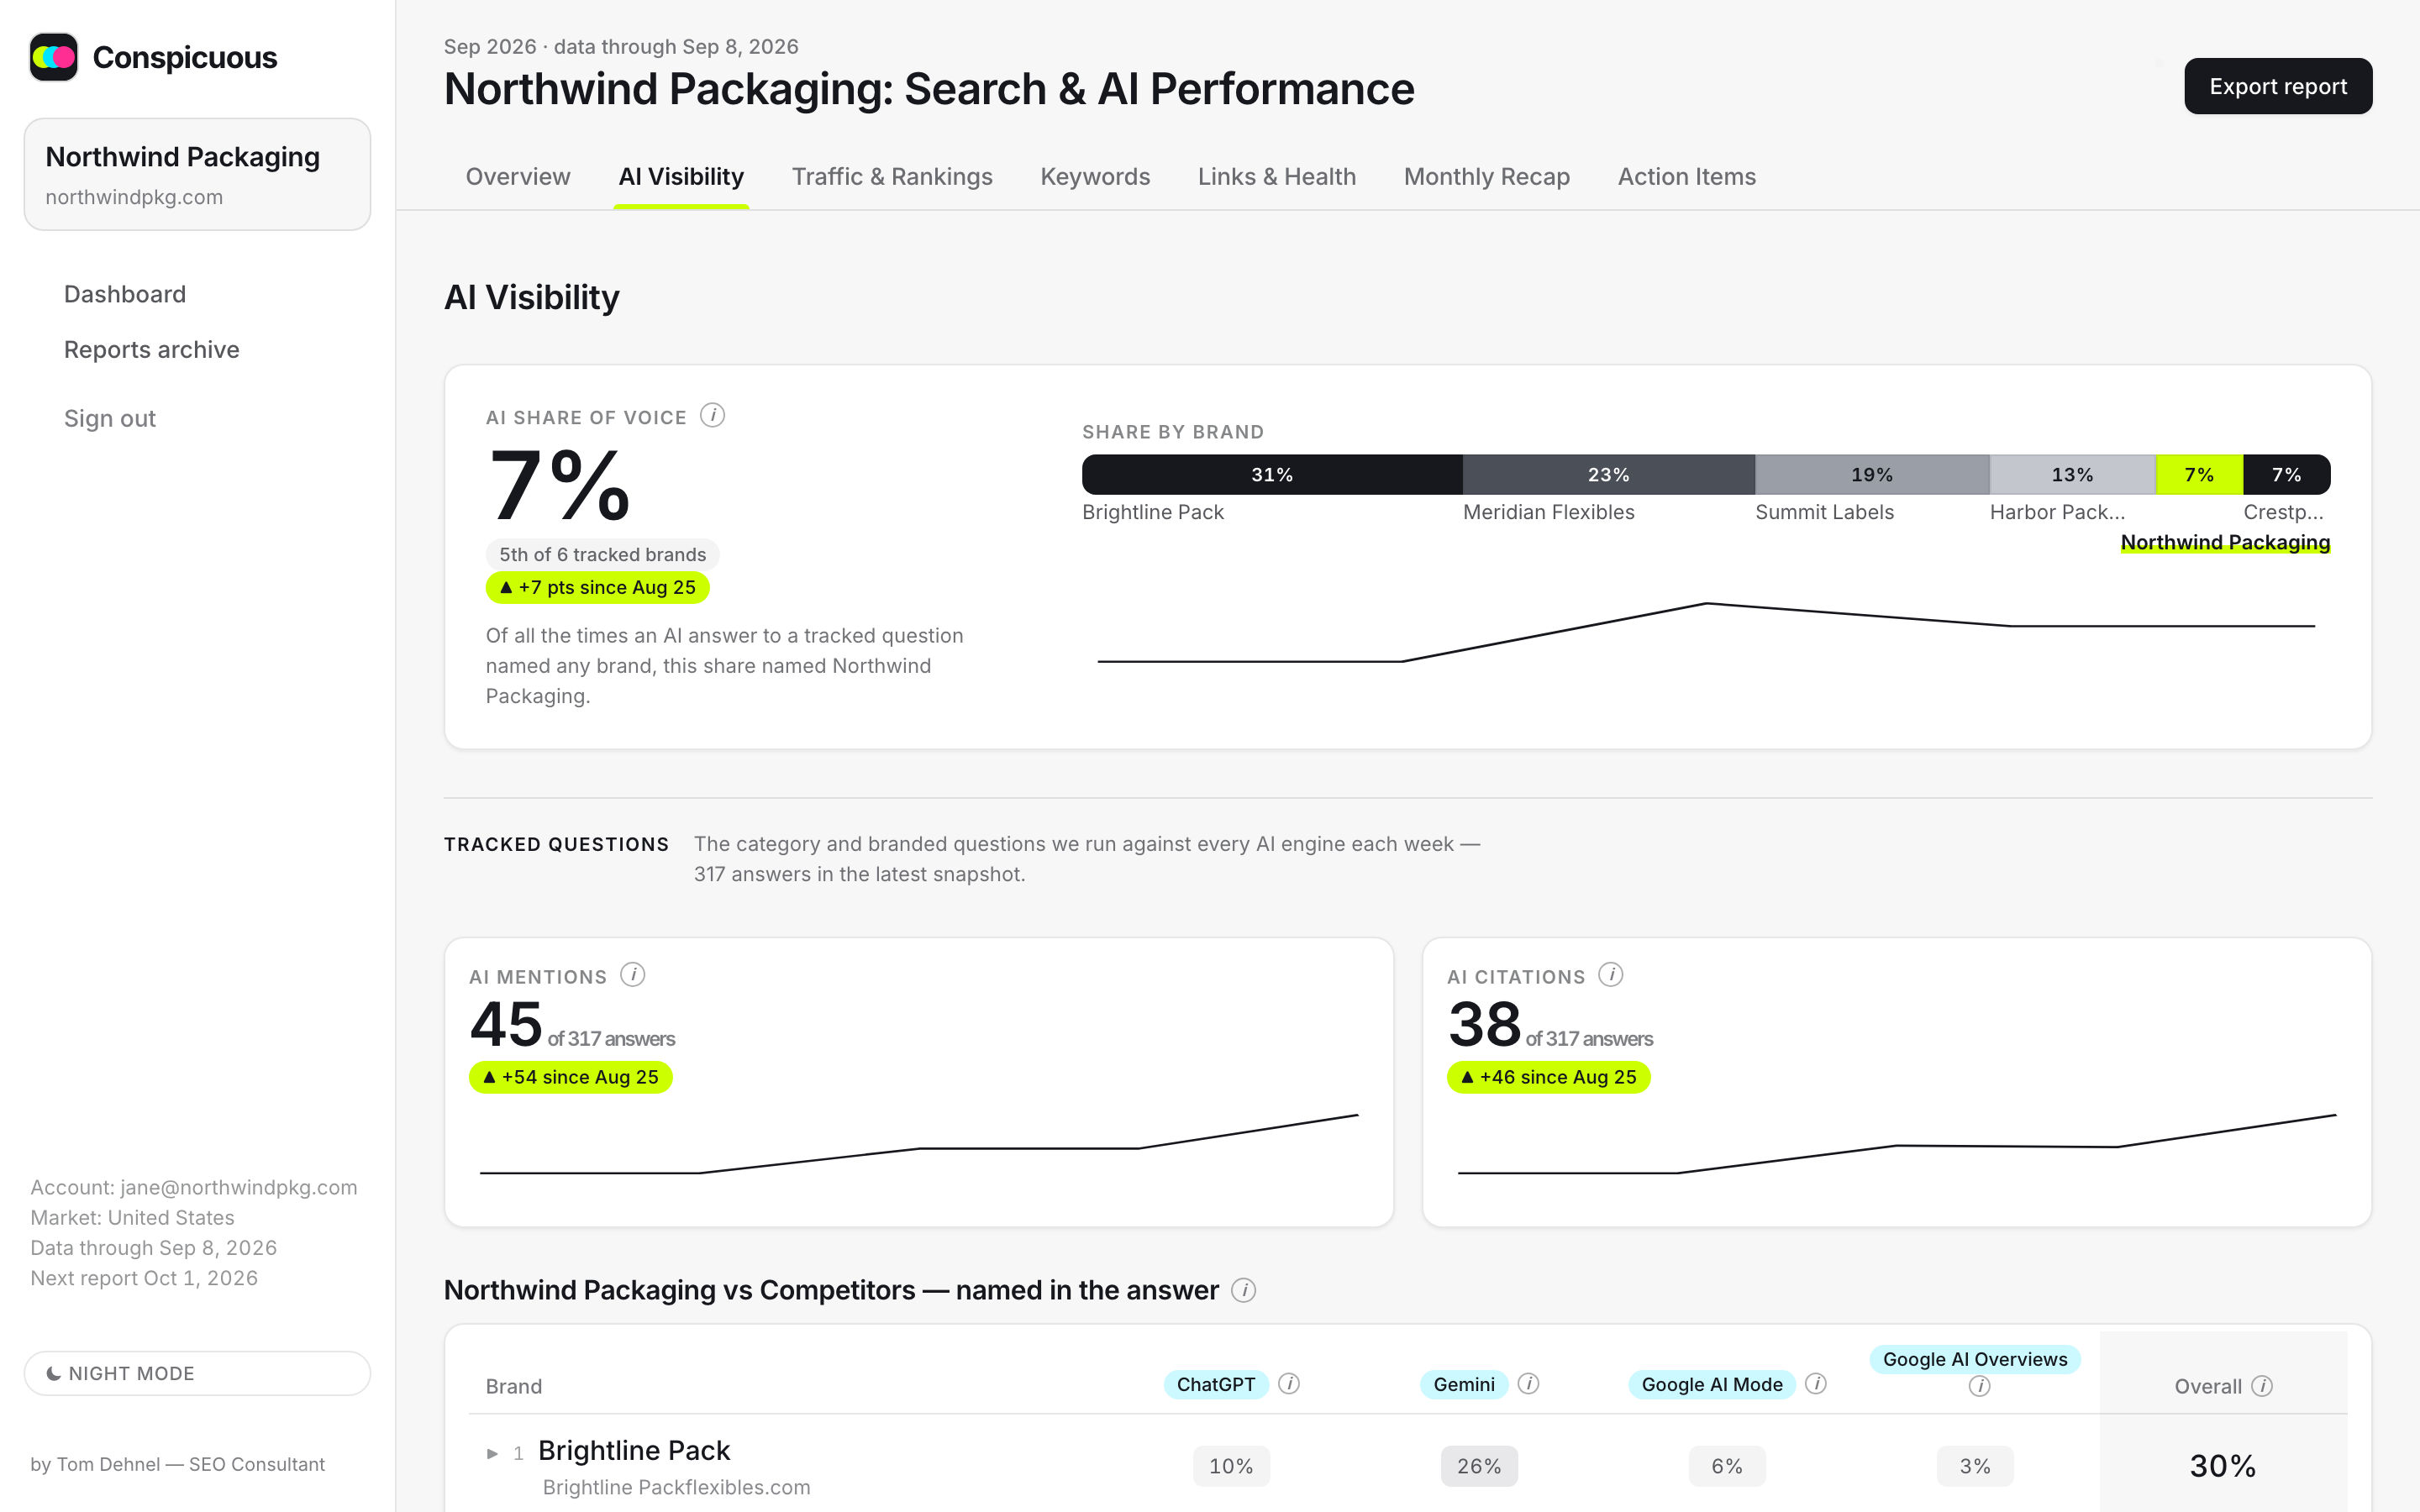Screen dimensions: 2420x1512
Task: Open Overall column info icon
Action: point(2262,1386)
